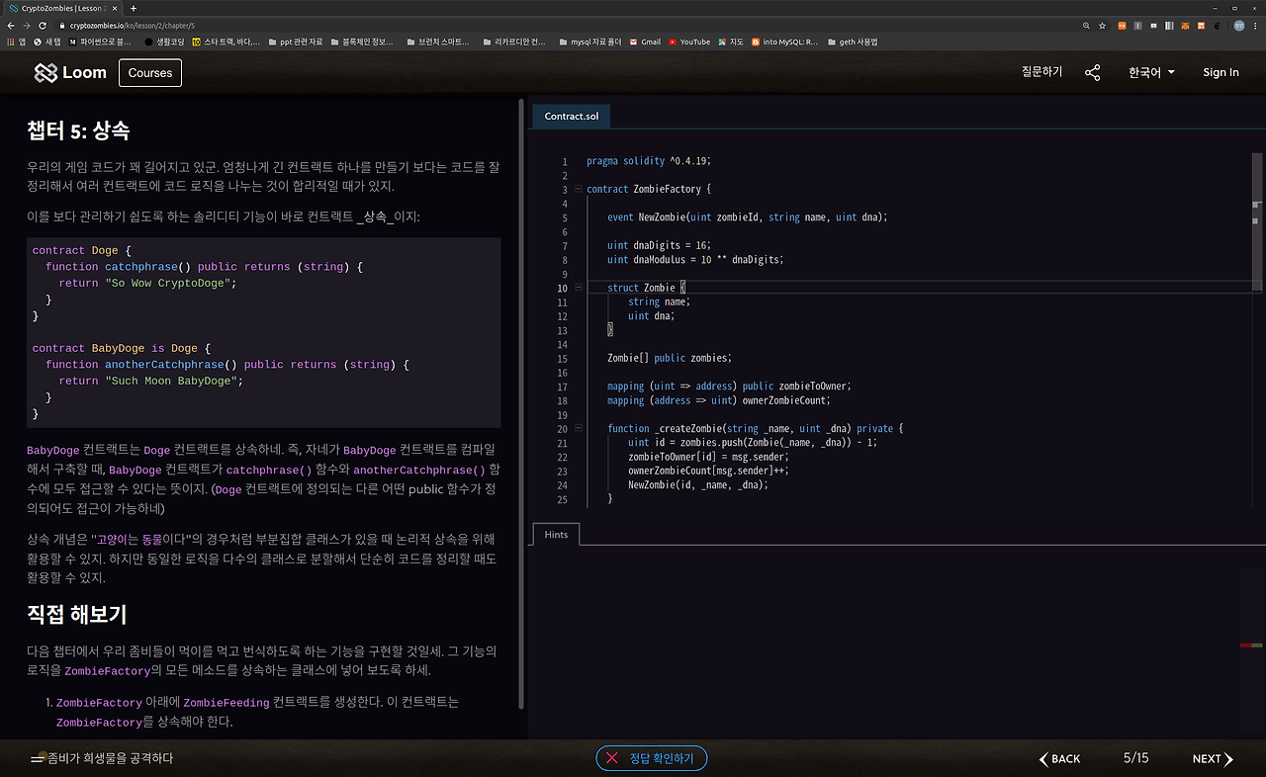1266x777 pixels.
Task: Click the 챕터 5: 상속 heading
Action: click(x=78, y=130)
